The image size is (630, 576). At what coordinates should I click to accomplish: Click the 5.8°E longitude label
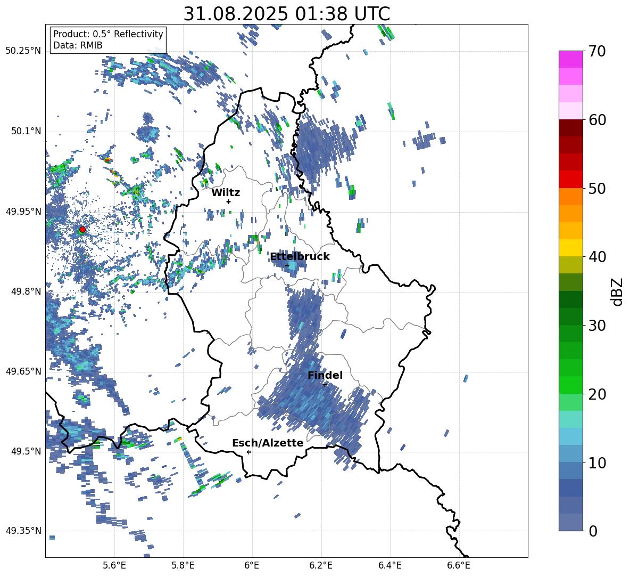pos(183,565)
